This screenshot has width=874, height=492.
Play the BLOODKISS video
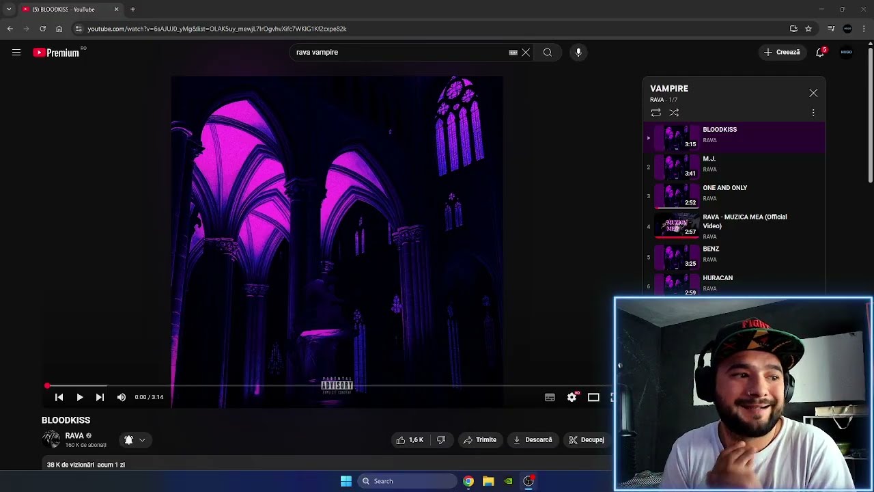coord(80,397)
